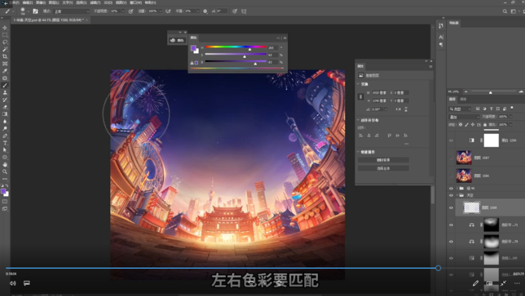525x296 pixels.
Task: Select the Zoom tool
Action: pos(4,171)
